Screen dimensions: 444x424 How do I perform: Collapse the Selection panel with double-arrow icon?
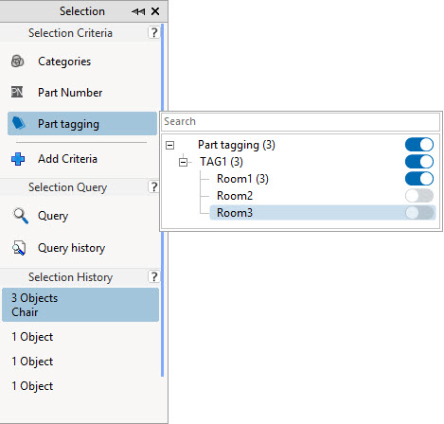[138, 11]
